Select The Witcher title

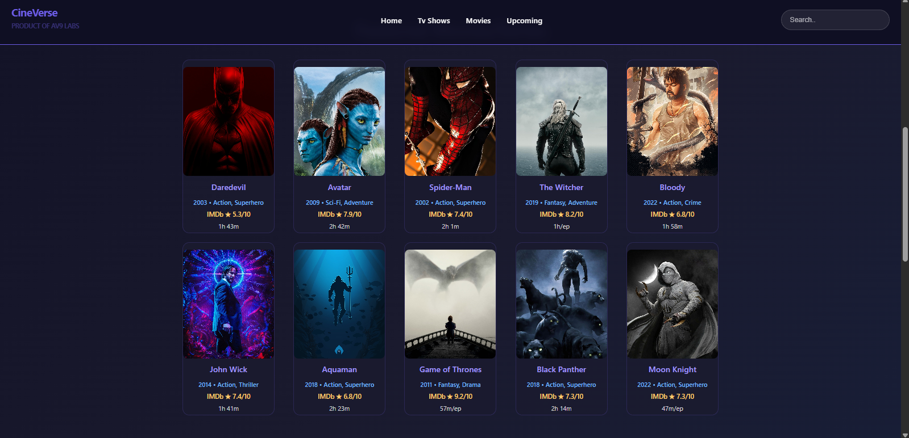tap(562, 187)
